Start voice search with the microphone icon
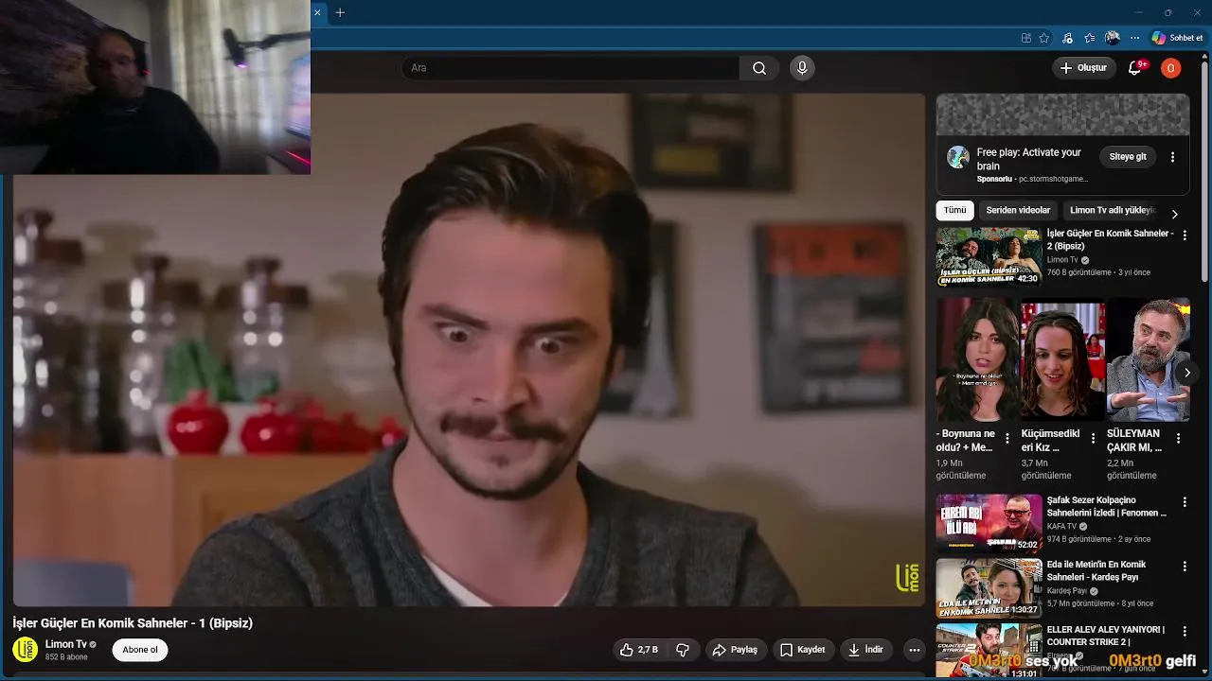 802,68
